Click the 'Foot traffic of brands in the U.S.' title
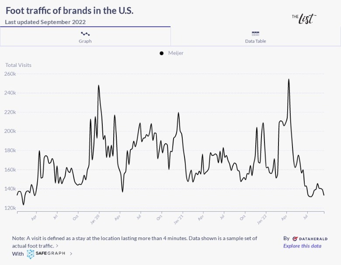Screen dimensions: 341x265 coord(70,10)
